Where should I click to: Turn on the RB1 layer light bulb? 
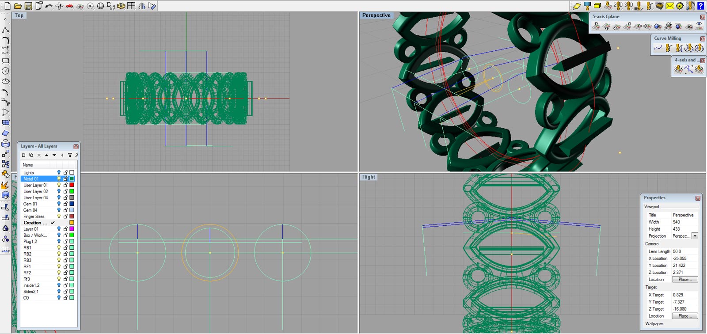coord(59,247)
